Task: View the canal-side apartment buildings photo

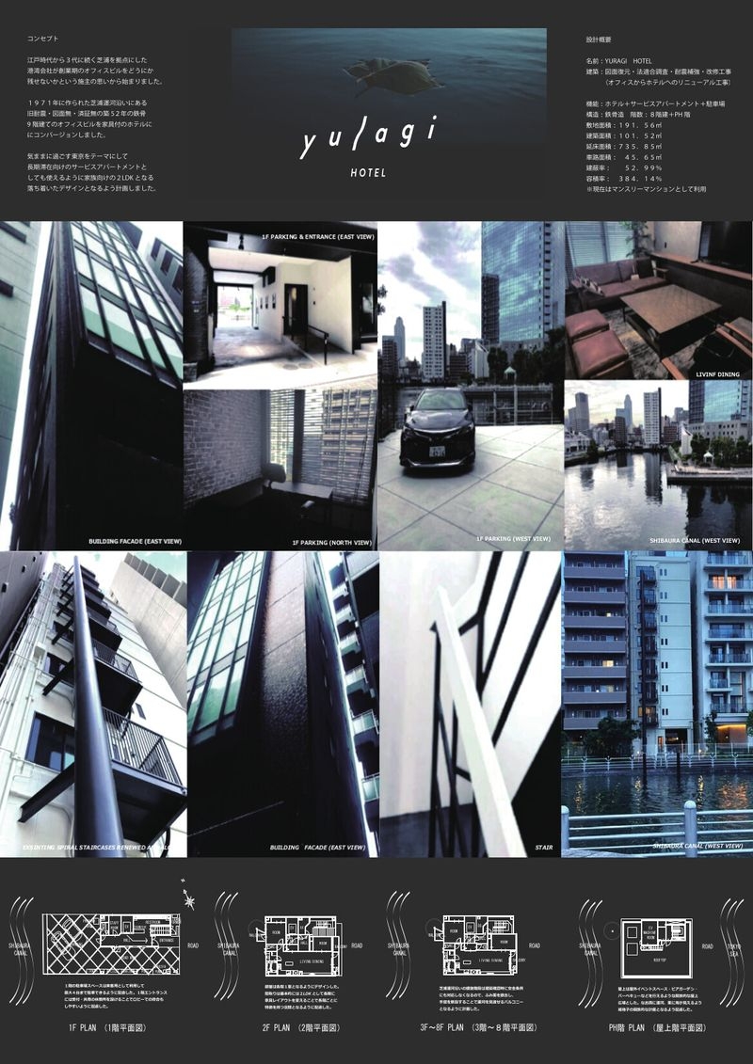Action: click(657, 705)
